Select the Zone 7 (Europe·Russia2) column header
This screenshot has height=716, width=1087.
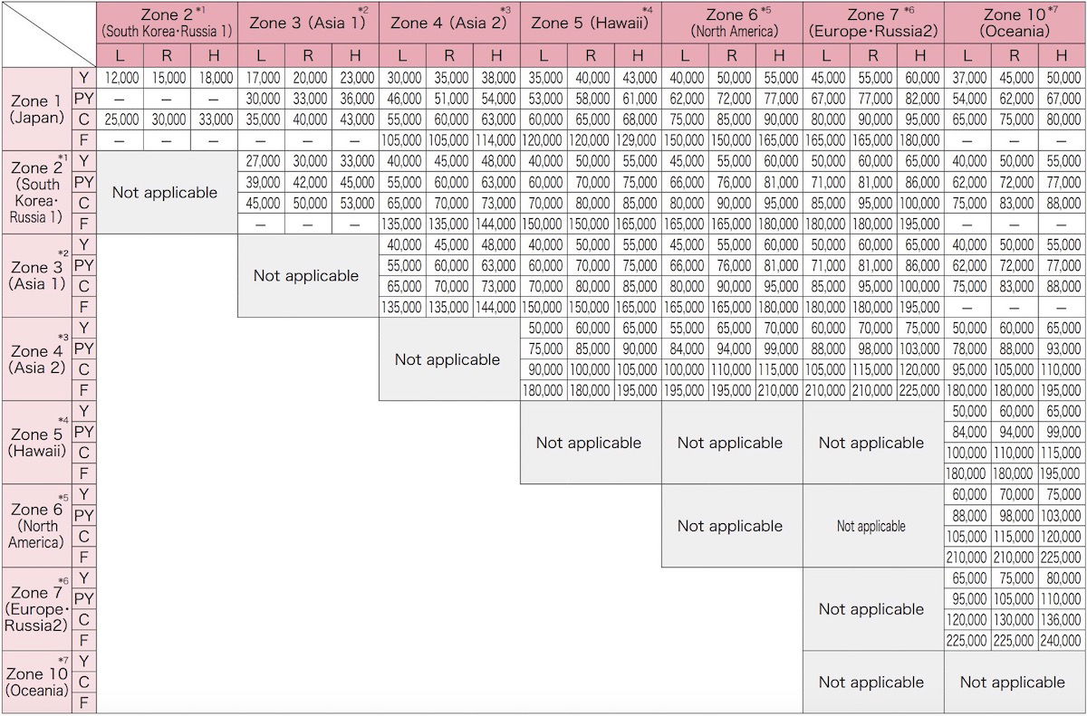(874, 23)
